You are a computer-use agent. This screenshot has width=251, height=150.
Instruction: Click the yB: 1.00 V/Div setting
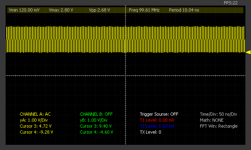tap(94, 120)
